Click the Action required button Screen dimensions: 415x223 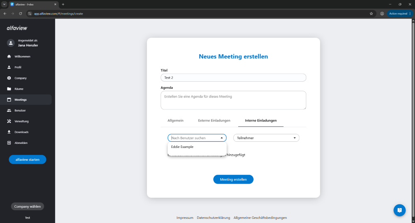click(400, 14)
